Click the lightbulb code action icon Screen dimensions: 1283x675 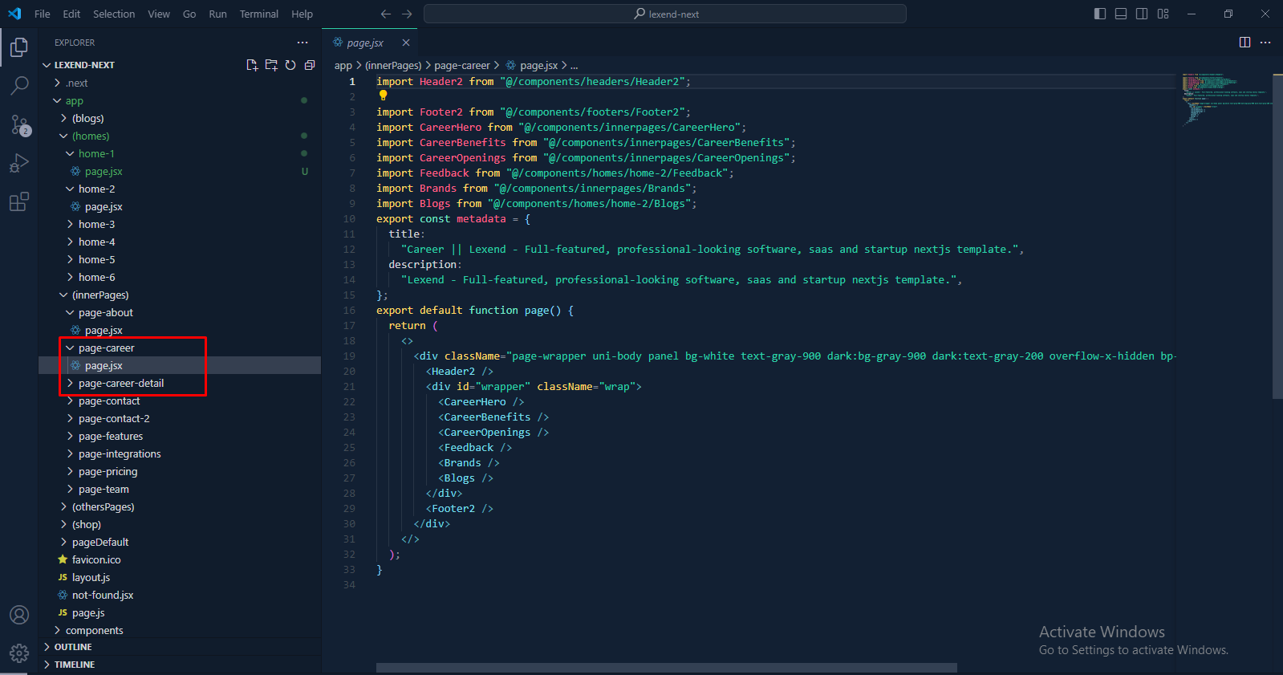tap(383, 96)
